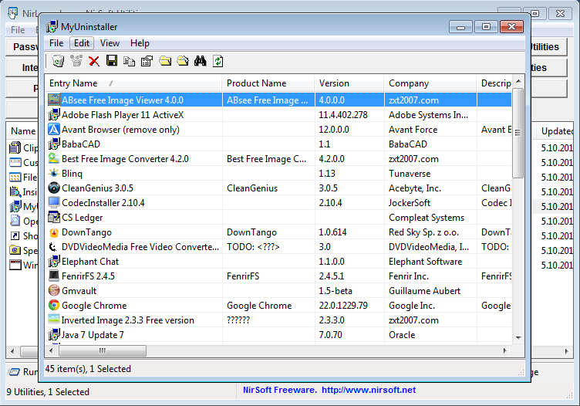Open the www.nirsoft.net link
The image size is (580, 406).
pyautogui.click(x=368, y=391)
